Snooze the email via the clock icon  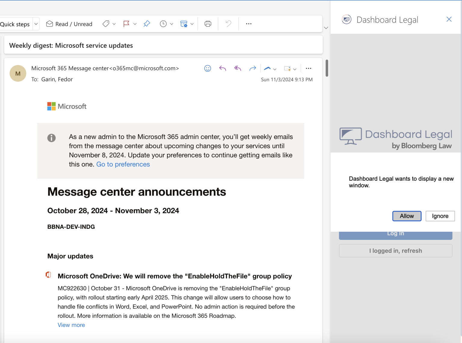163,23
